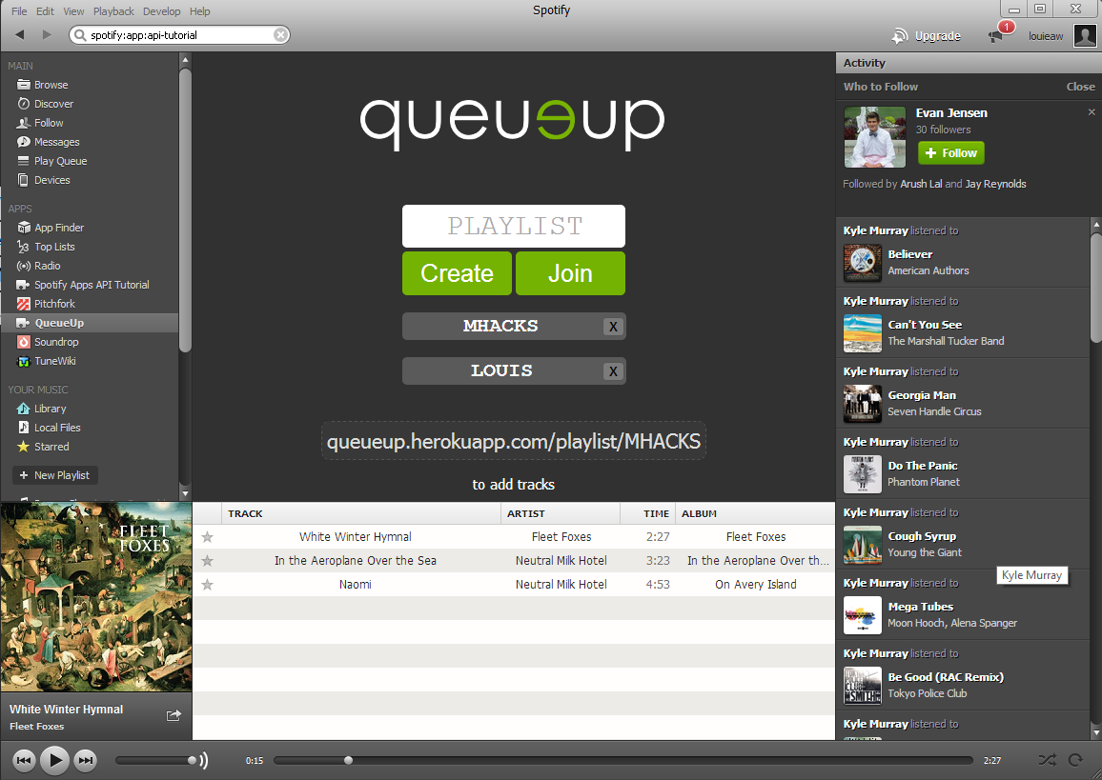Viewport: 1102px width, 780px height.
Task: Seek on the track progress bar
Action: pos(623,760)
